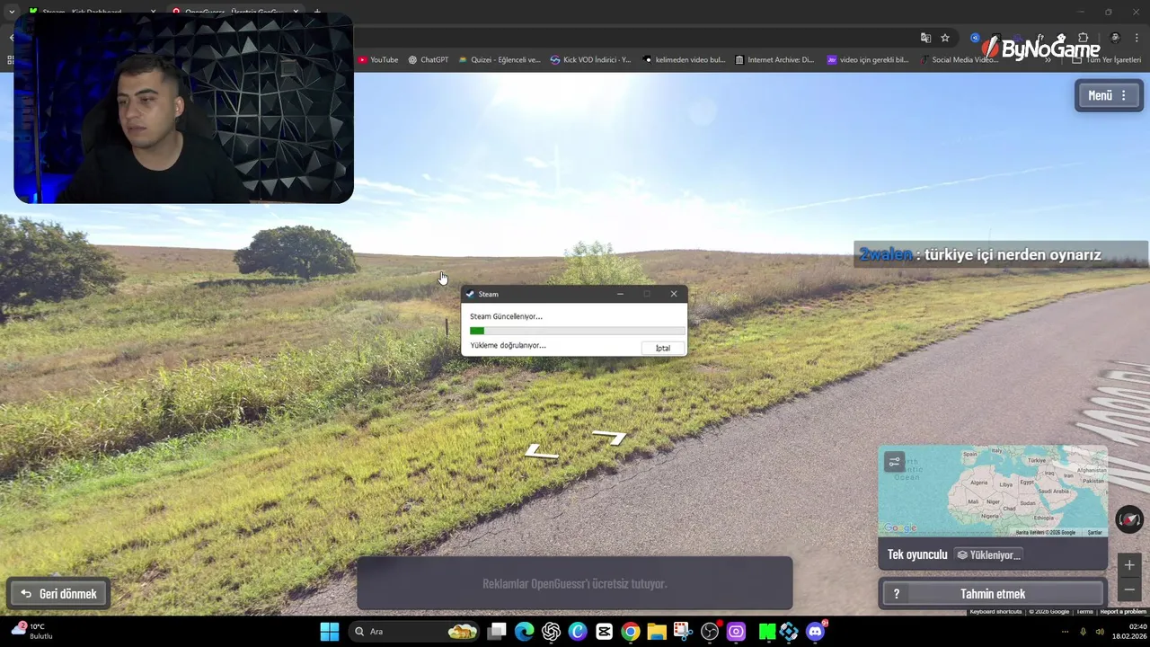The width and height of the screenshot is (1150, 647).
Task: Click the Report a problem link
Action: pos(1123,612)
